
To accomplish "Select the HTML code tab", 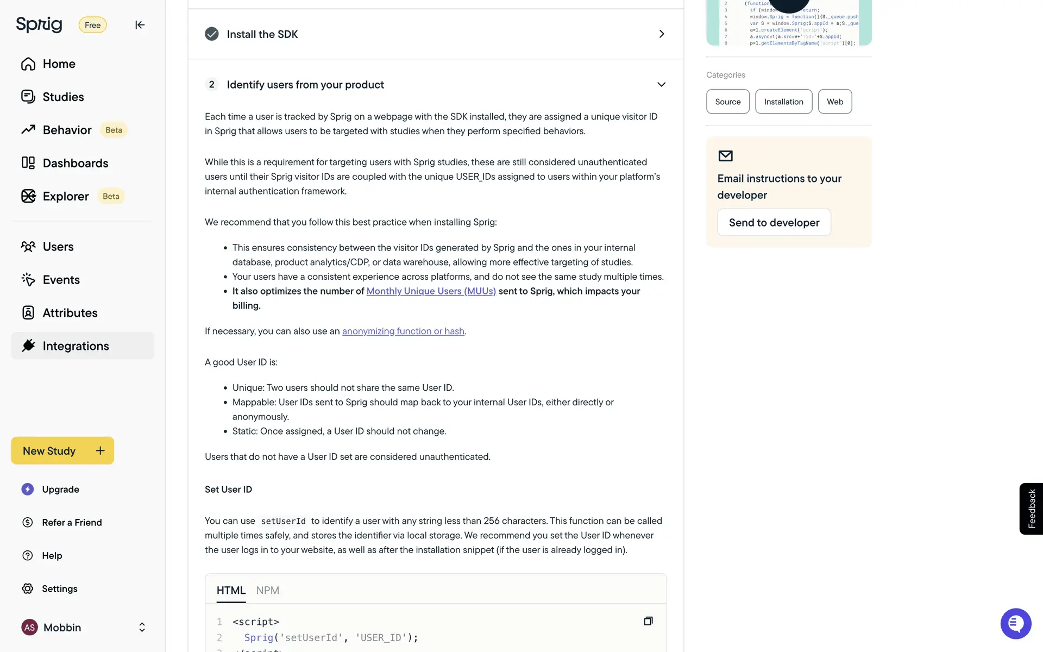I will point(231,590).
